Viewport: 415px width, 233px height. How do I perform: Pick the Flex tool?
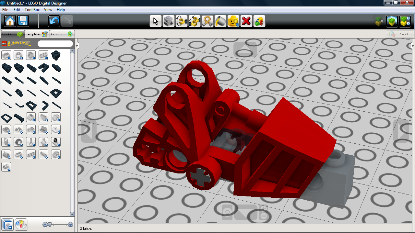point(207,21)
